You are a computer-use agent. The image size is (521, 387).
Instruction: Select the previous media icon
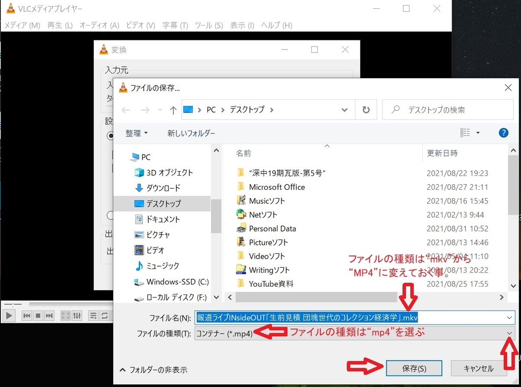tap(27, 315)
